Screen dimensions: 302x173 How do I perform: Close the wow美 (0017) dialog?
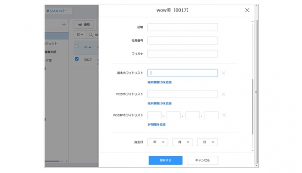[247, 10]
